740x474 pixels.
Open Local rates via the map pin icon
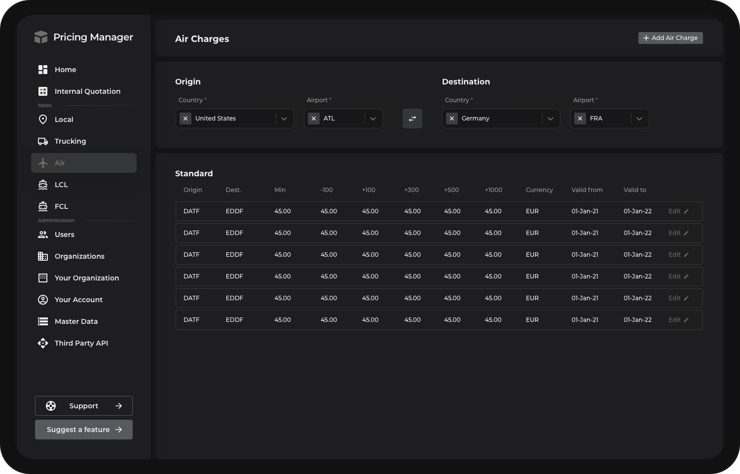(43, 119)
